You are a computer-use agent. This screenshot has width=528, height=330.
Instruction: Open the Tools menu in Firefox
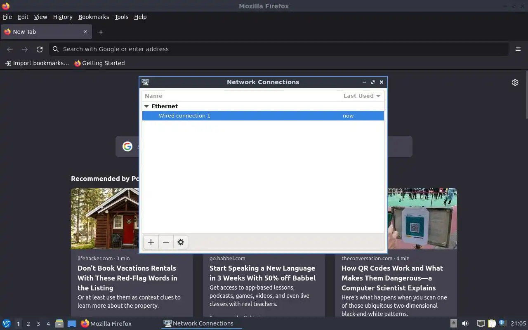click(121, 17)
